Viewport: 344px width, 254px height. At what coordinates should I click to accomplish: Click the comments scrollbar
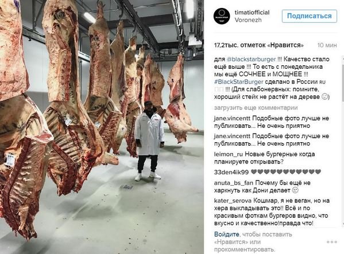[x=343, y=141]
